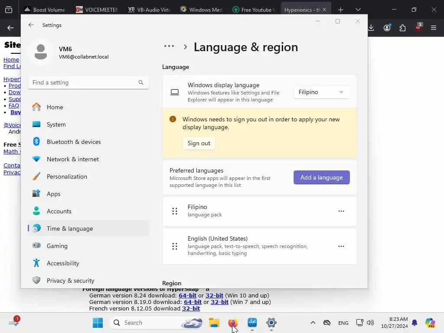Image resolution: width=444 pixels, height=333 pixels.
Task: Switch to Boost Volume browser tab
Action: pos(45,10)
